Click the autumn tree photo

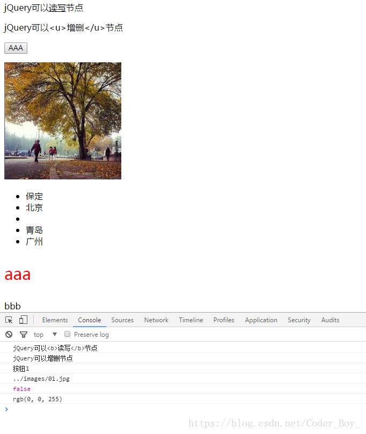63,121
